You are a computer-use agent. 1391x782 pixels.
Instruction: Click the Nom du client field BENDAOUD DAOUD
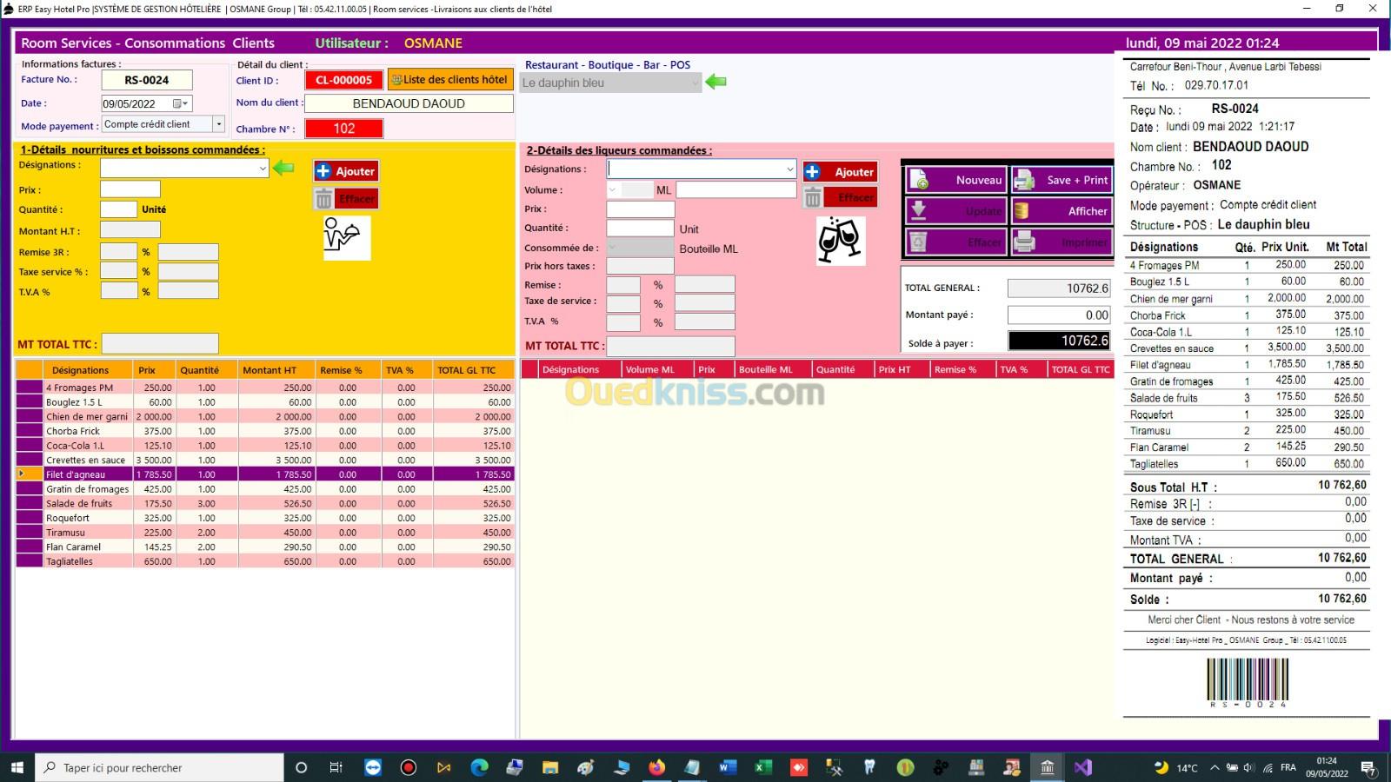(x=409, y=103)
